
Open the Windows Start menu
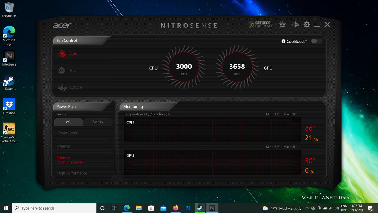6,208
